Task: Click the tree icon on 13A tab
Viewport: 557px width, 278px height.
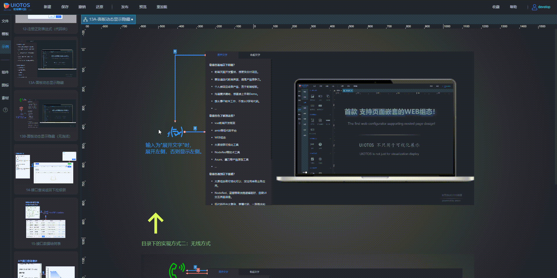Action: [x=85, y=19]
